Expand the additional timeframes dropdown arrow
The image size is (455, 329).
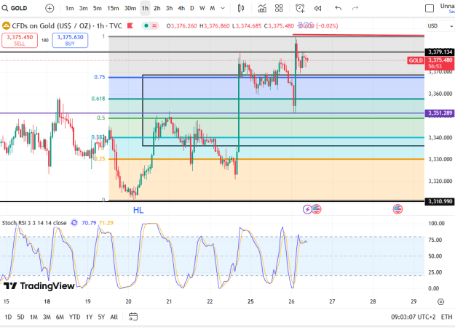[x=223, y=8]
